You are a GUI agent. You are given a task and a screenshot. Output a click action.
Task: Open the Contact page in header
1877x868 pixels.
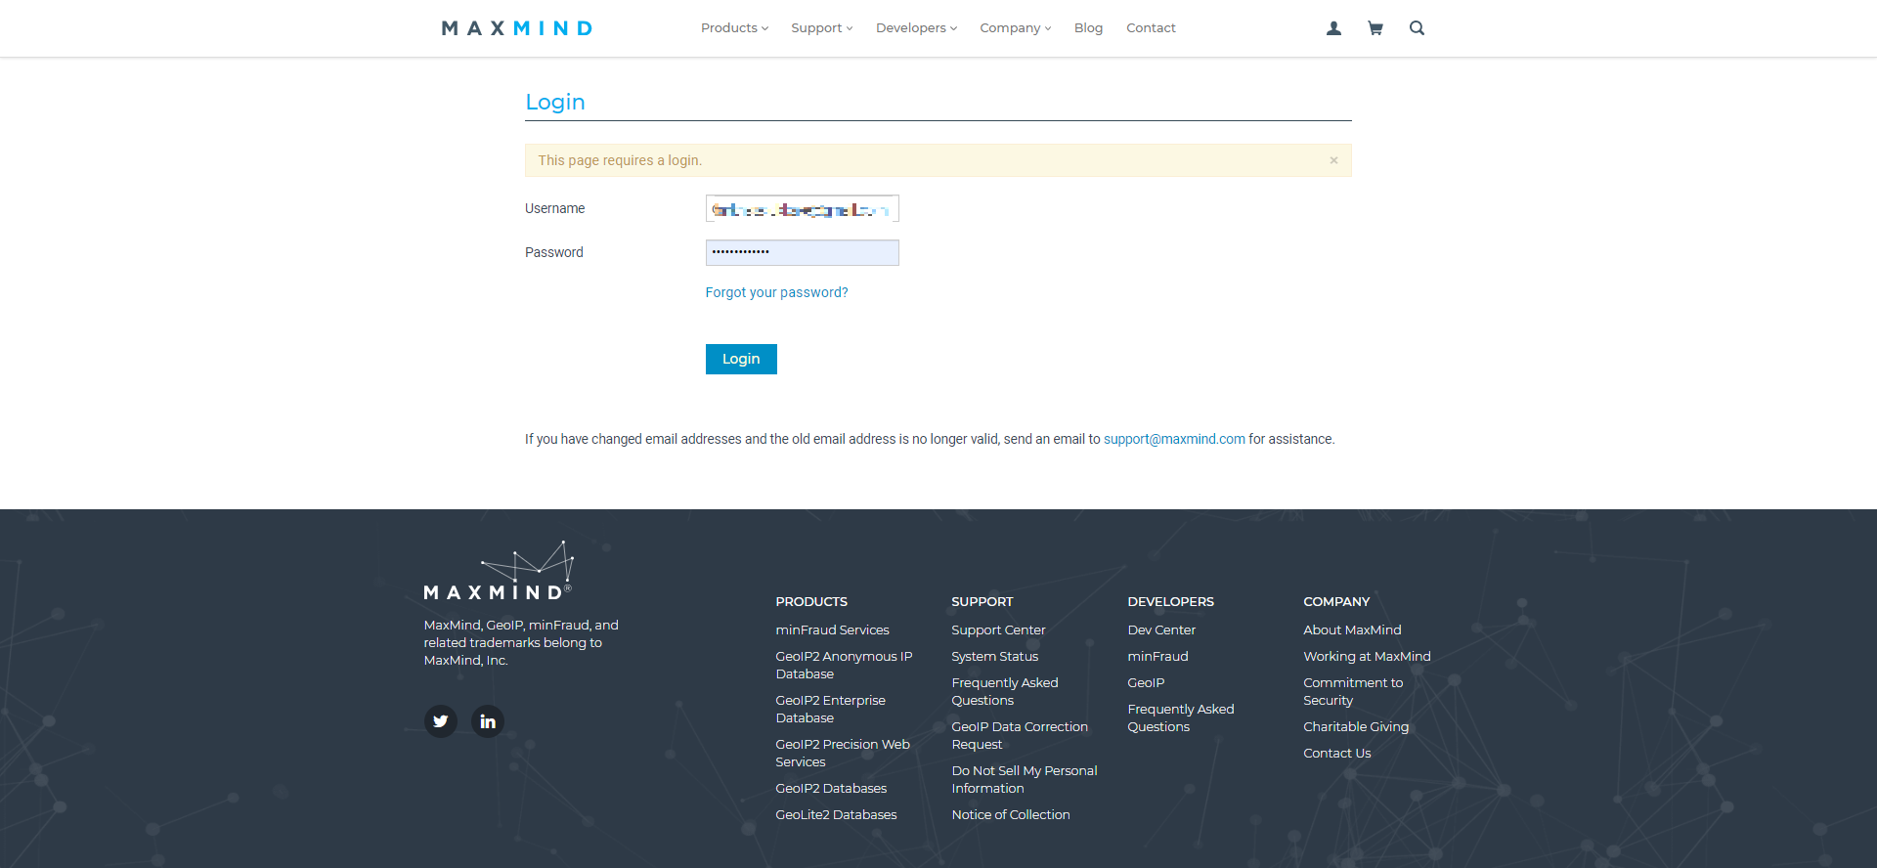coord(1151,28)
